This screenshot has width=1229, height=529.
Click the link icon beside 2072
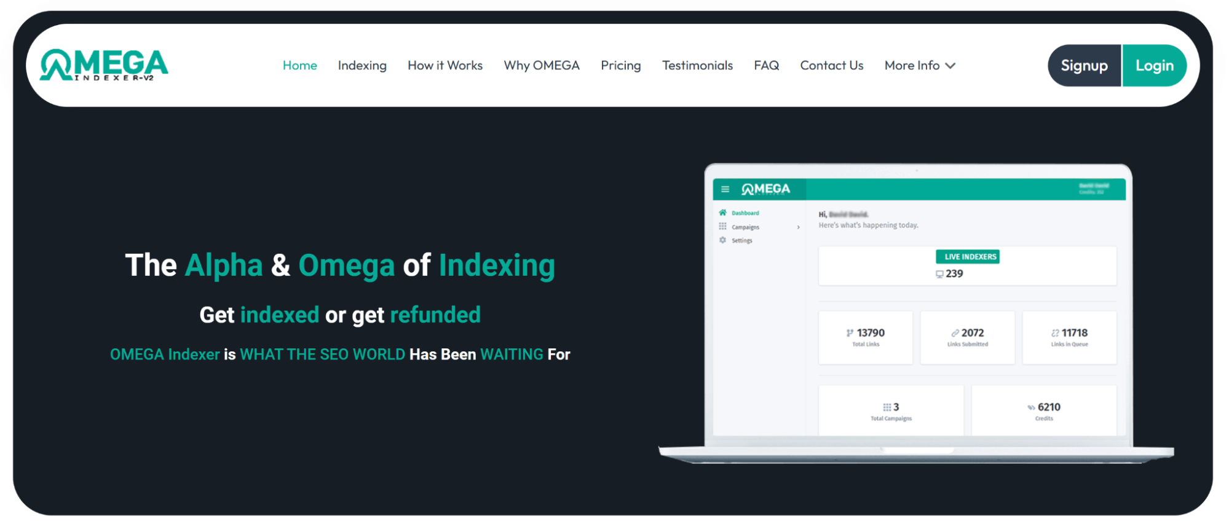click(x=955, y=333)
